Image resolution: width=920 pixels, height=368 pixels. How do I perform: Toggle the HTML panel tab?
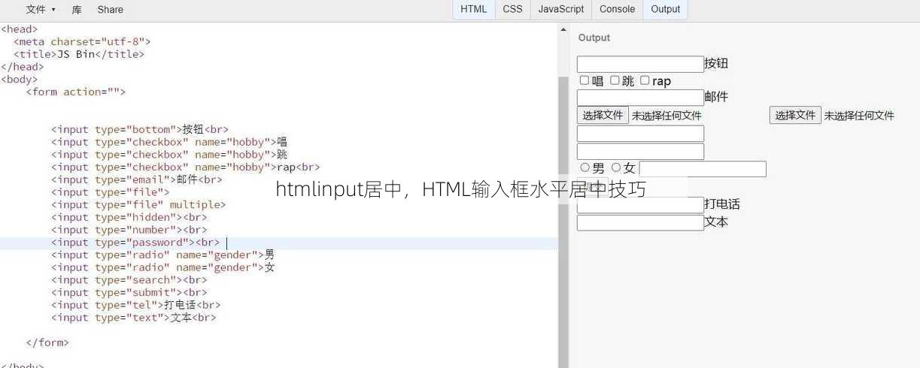(474, 9)
